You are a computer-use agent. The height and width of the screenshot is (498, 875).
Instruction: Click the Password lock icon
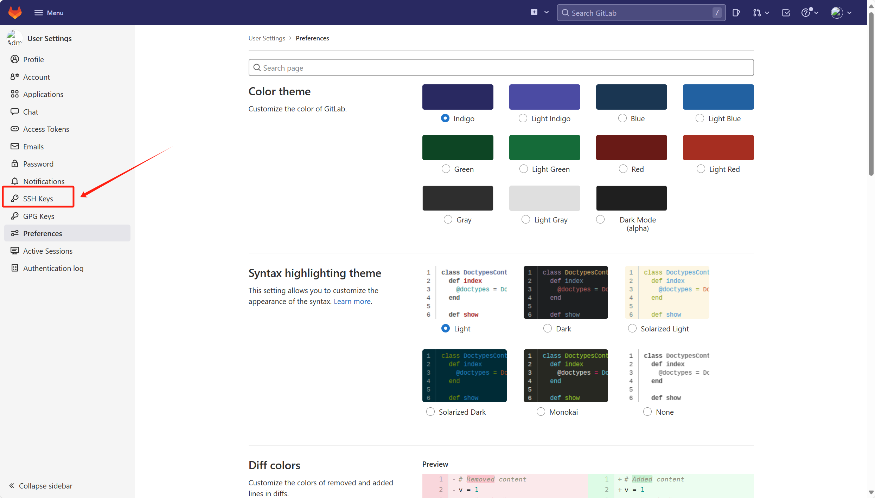pyautogui.click(x=15, y=164)
